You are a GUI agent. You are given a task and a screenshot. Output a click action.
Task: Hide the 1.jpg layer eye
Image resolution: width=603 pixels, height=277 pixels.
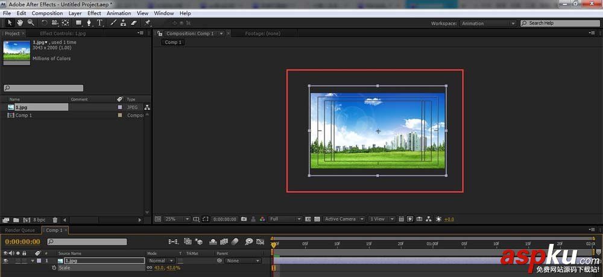coord(5,261)
